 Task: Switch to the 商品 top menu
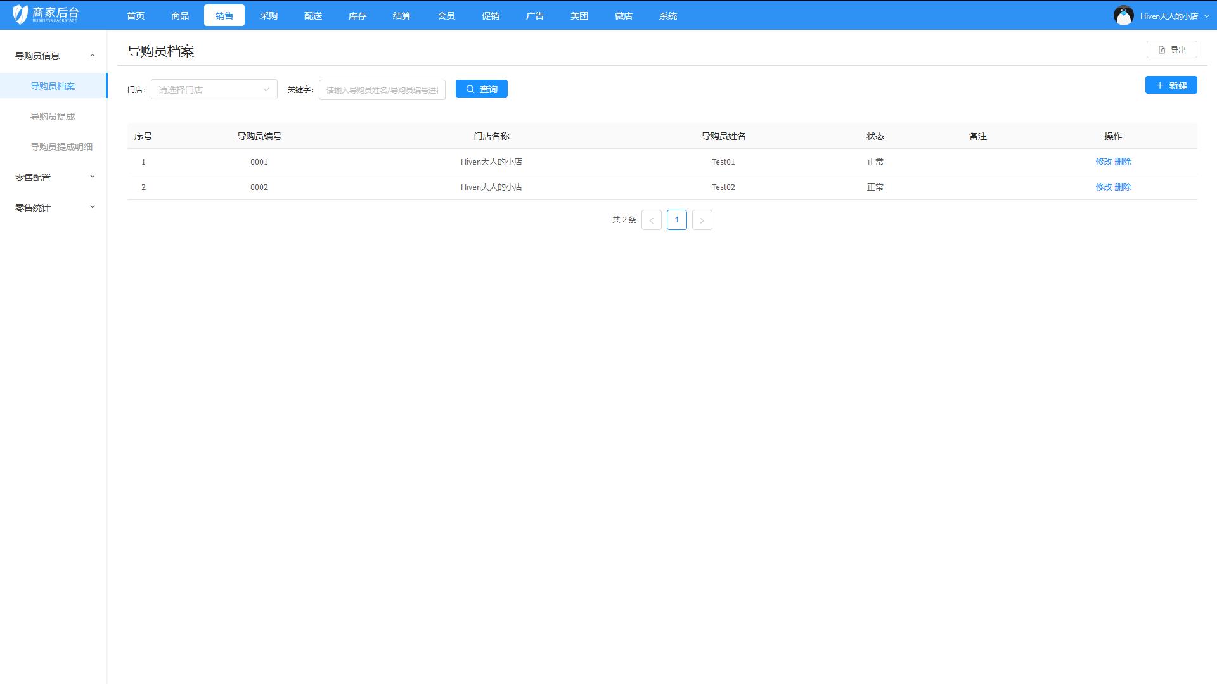click(180, 16)
